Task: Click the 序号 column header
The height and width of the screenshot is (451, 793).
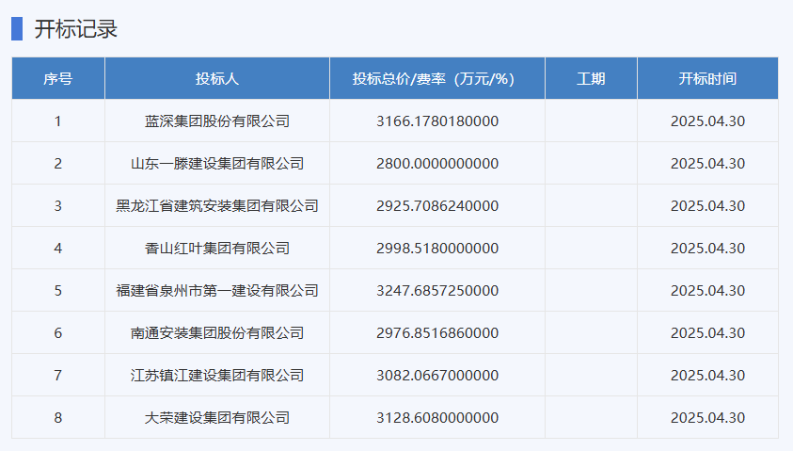Action: coord(58,78)
